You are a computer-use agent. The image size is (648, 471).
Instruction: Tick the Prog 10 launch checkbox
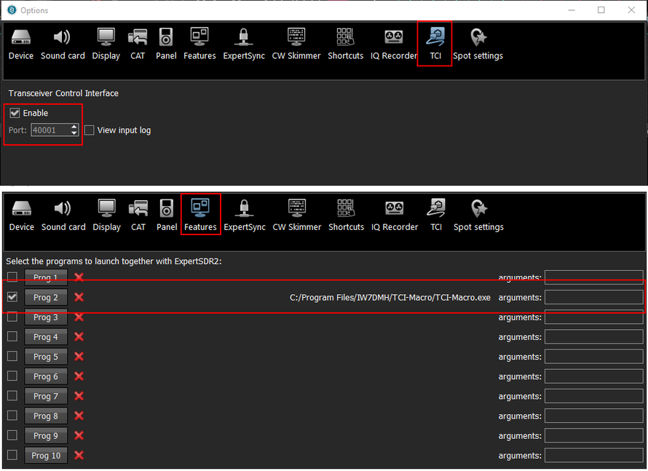pos(12,455)
